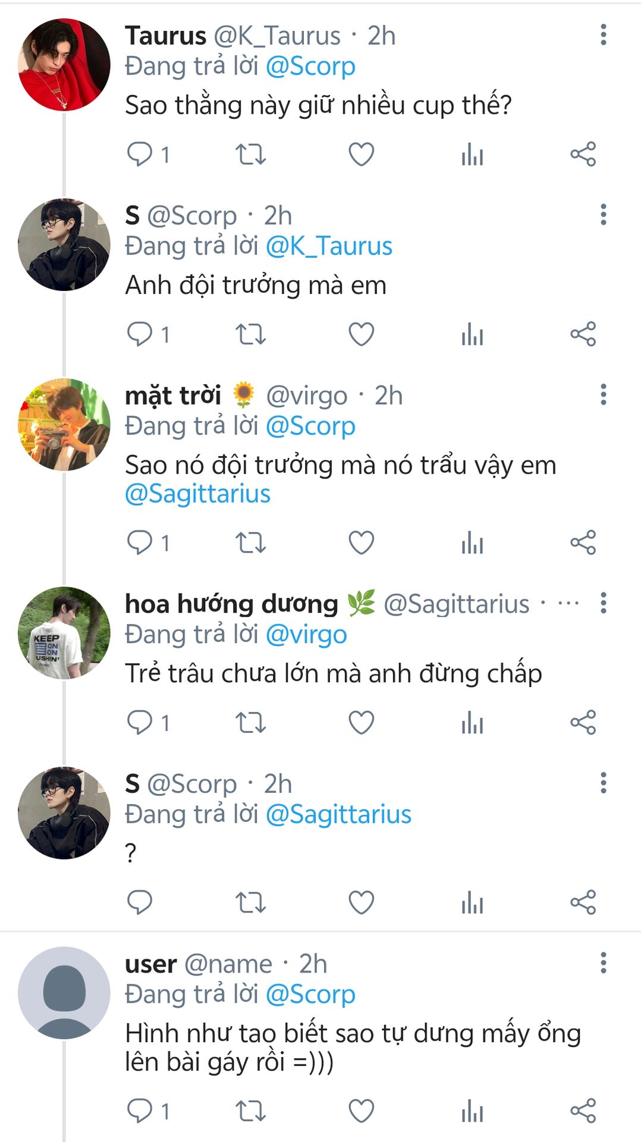Open hoa hướng dương's avatar
The height and width of the screenshot is (1142, 641).
tap(64, 633)
